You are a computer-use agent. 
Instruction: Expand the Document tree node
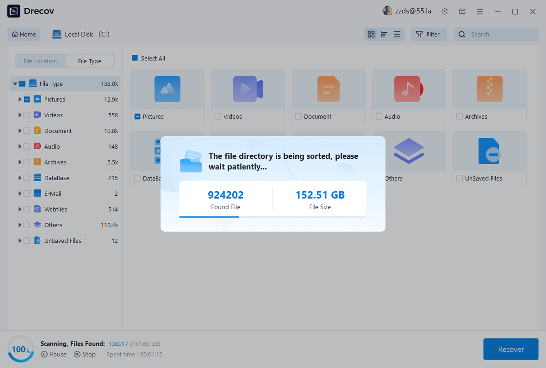point(20,131)
